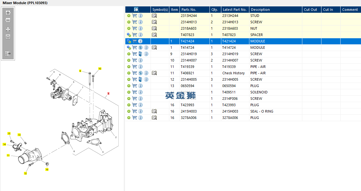The width and height of the screenshot is (361, 191).
Task: Click the STUD description text
Action: (254, 16)
